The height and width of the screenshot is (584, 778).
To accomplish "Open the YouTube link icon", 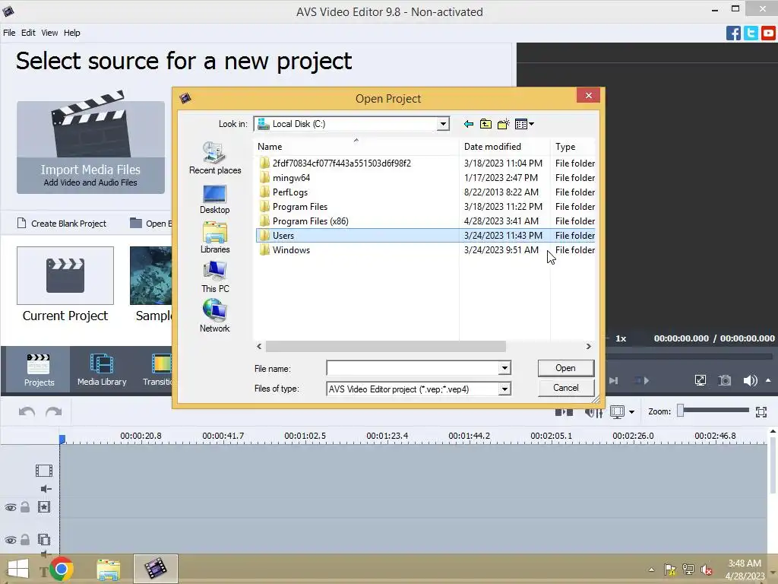I will pyautogui.click(x=768, y=33).
